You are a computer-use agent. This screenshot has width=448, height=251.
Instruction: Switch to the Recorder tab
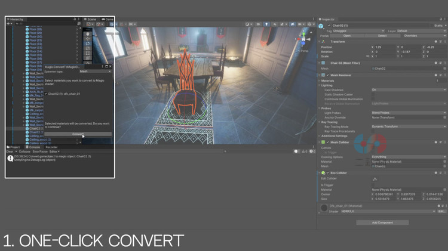click(52, 147)
